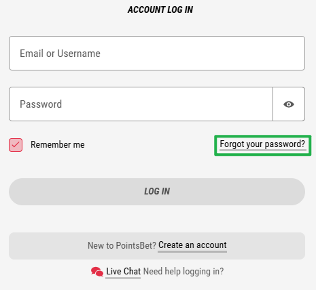Screen dimensions: 316x290
Task: Submit the form with the grey LOG IN button
Action: coord(157,192)
